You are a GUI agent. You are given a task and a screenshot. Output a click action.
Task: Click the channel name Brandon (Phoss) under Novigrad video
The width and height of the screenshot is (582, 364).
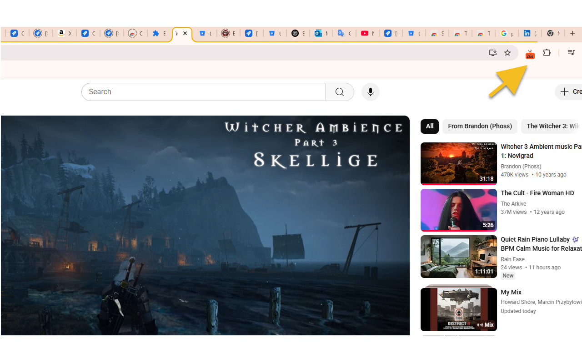coord(521,167)
